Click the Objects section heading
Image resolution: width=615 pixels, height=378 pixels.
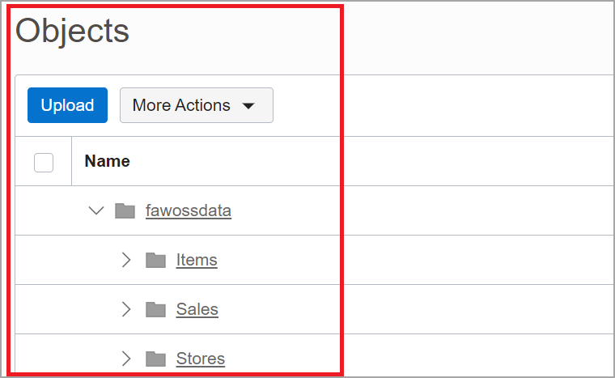(73, 31)
